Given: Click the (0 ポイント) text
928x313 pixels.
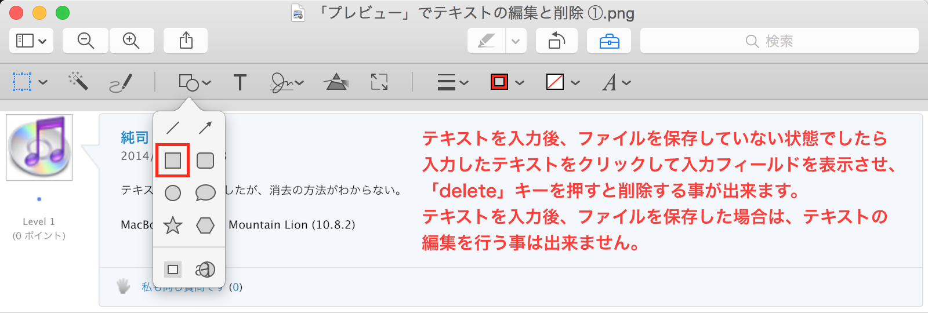Looking at the screenshot, I should pyautogui.click(x=39, y=236).
